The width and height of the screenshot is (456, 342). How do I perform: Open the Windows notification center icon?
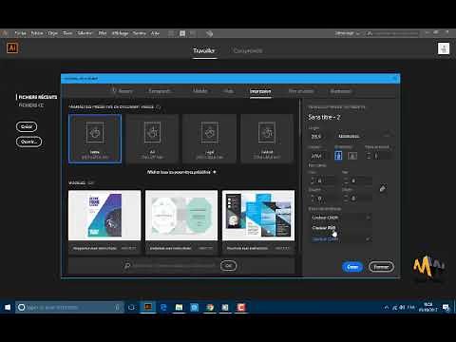click(x=446, y=307)
